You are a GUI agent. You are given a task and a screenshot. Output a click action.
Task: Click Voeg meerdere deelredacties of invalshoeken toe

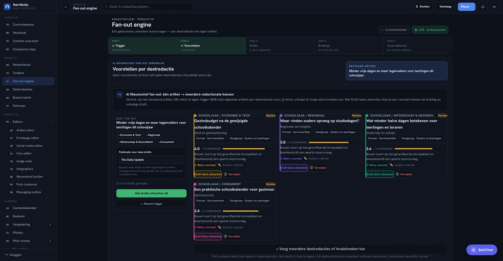click(x=320, y=249)
